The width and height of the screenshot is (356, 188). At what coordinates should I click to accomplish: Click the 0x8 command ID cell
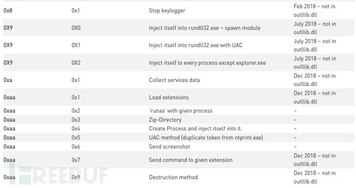pos(8,10)
